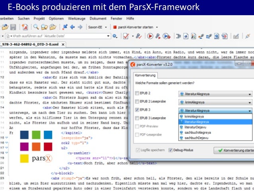
Task: Enable the EPUB 3 Leseprobe checkbox
Action: coord(137,118)
